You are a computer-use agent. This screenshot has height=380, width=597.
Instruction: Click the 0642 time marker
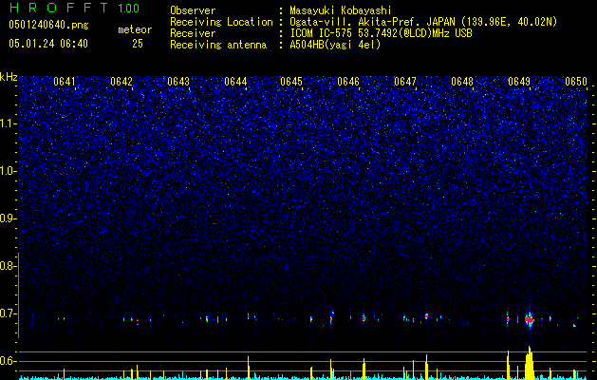click(x=121, y=82)
